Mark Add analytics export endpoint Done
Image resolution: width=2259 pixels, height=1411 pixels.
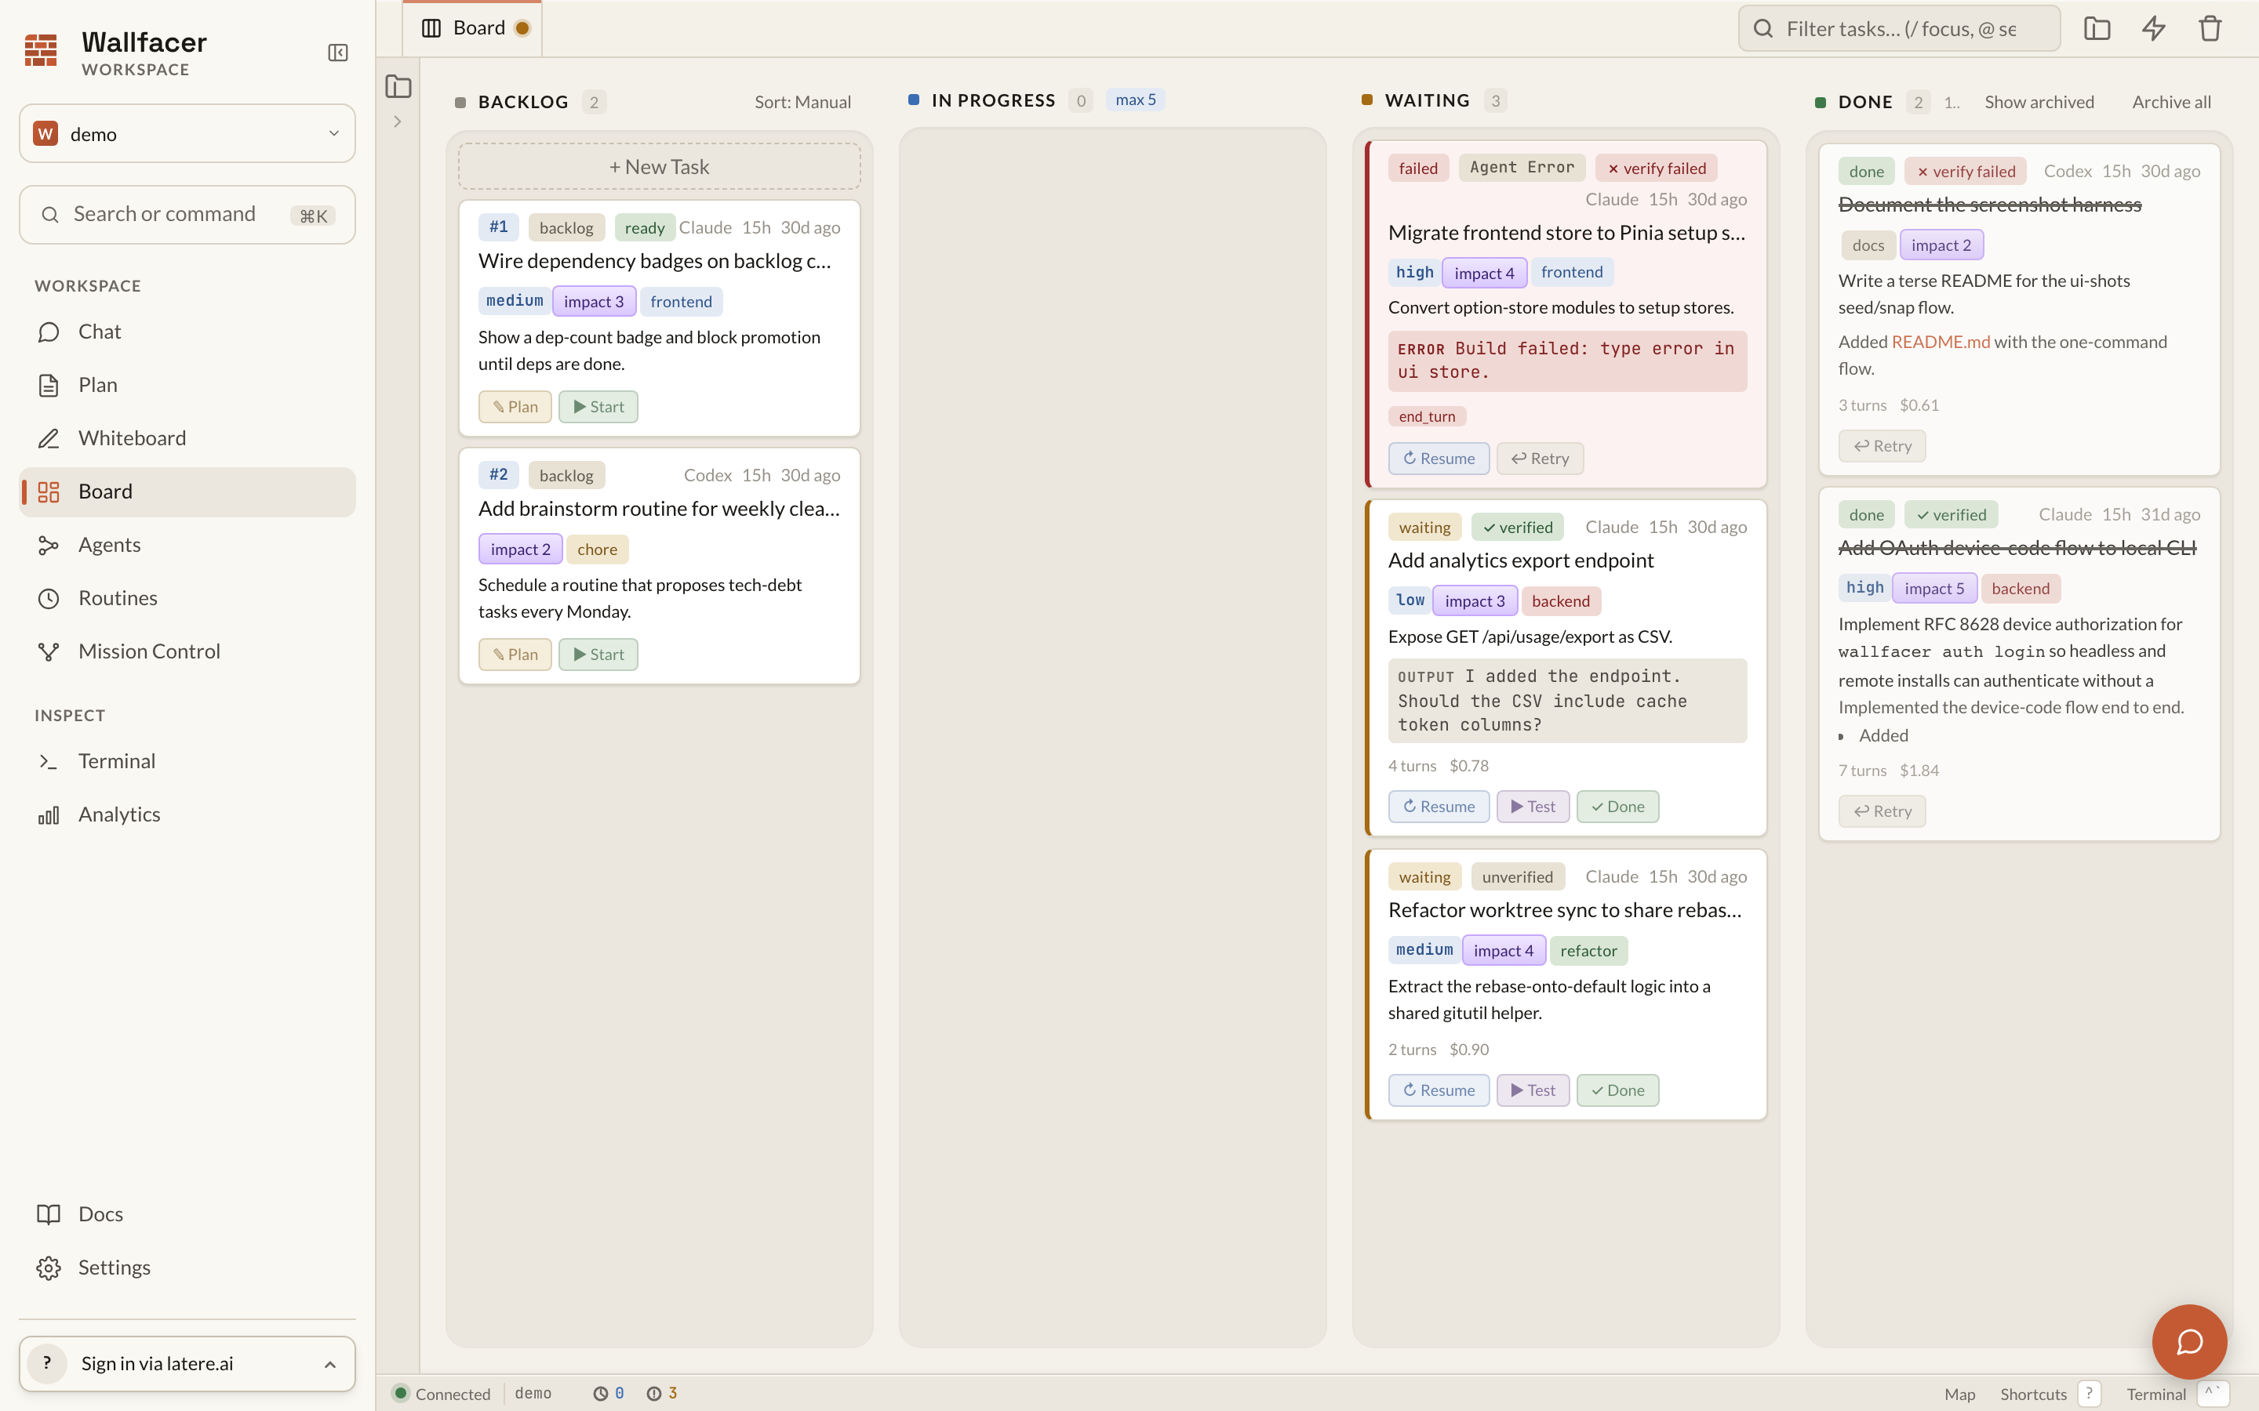click(x=1617, y=807)
